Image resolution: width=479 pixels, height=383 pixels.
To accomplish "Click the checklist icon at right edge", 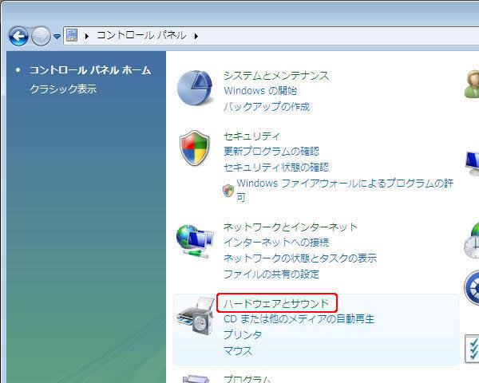I will (x=472, y=349).
